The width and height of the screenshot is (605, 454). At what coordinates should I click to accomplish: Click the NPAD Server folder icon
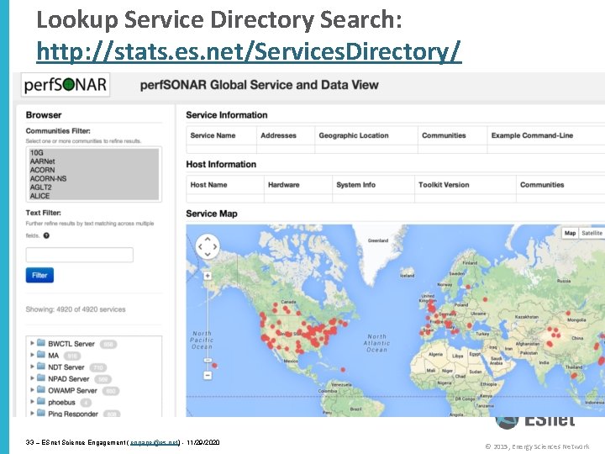click(x=41, y=378)
